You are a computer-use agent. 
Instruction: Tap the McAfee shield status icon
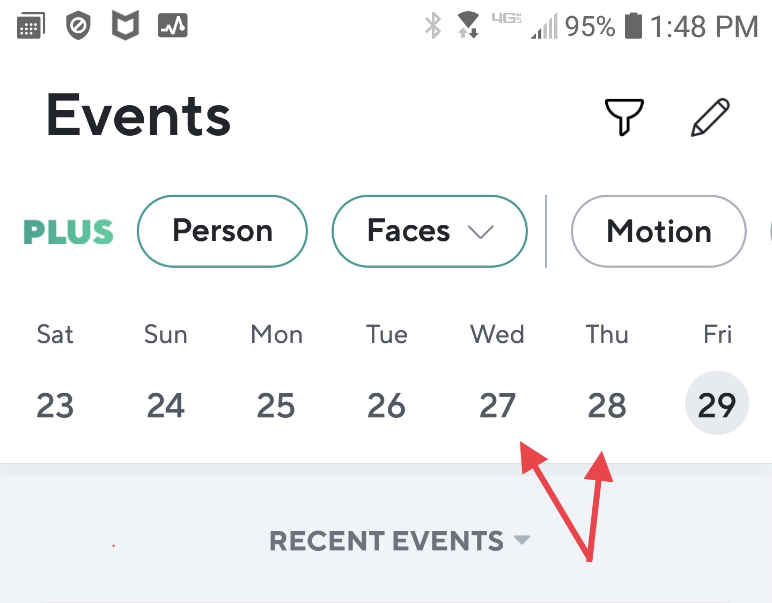(125, 25)
